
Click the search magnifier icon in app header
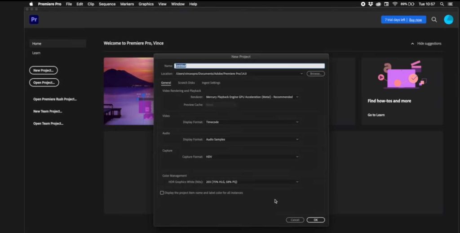(434, 20)
